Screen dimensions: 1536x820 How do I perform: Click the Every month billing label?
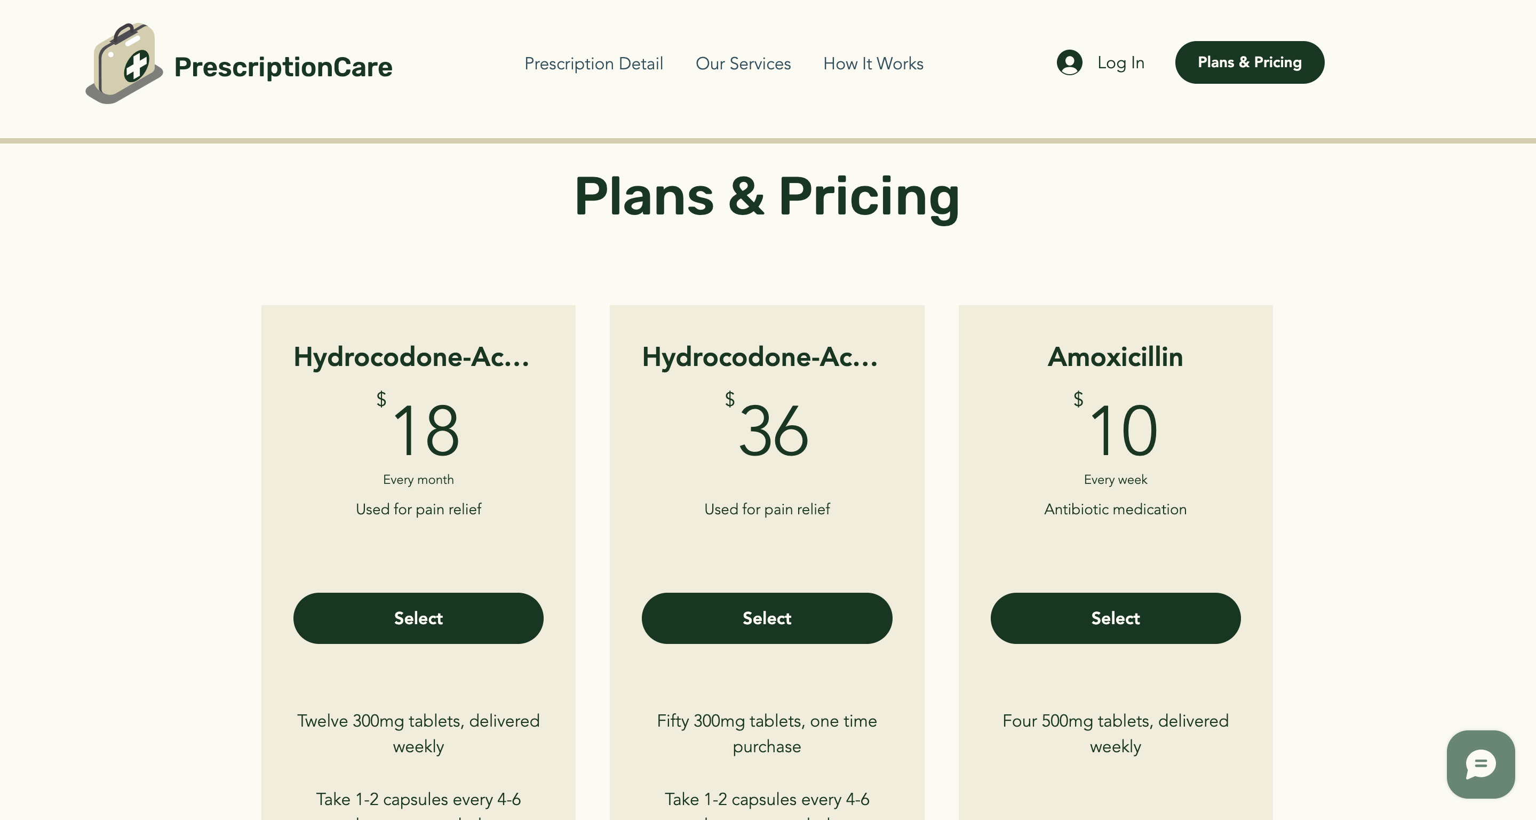[x=418, y=478]
